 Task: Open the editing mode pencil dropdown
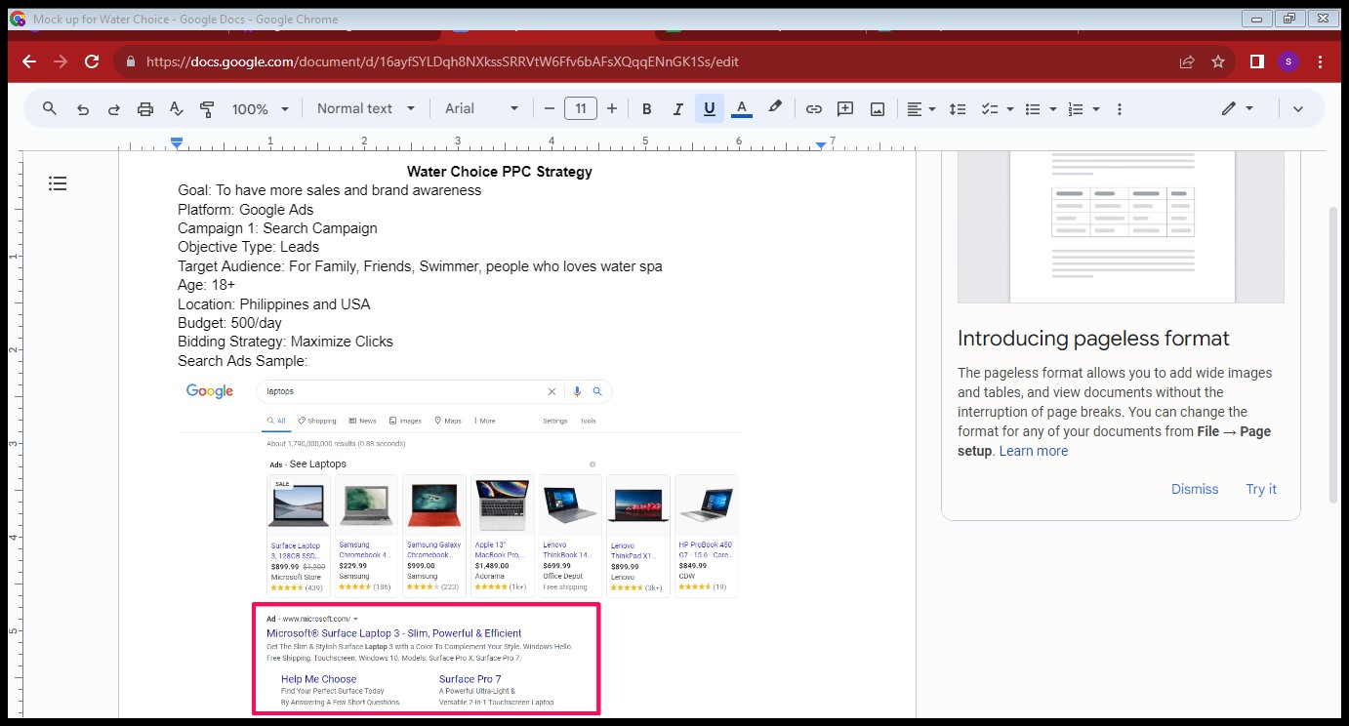click(x=1237, y=108)
